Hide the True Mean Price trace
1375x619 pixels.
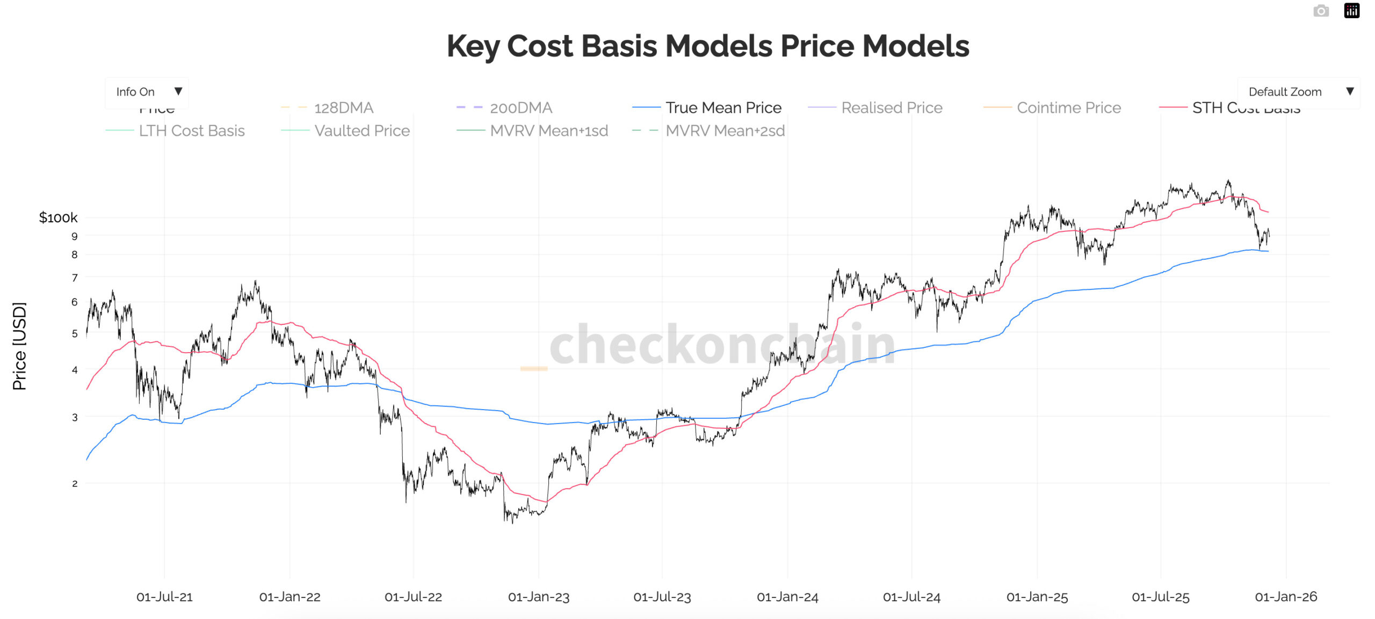pyautogui.click(x=723, y=108)
